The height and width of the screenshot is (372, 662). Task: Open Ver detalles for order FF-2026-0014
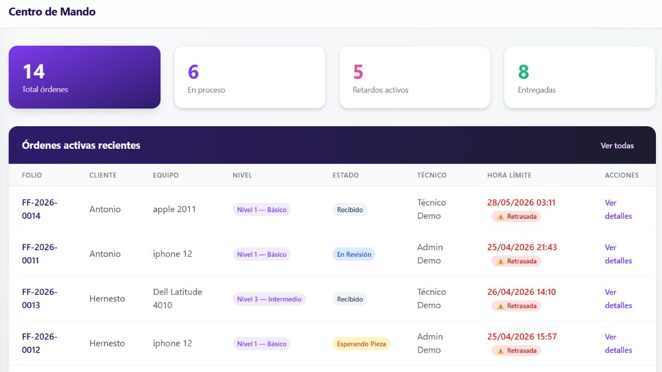[x=618, y=209]
